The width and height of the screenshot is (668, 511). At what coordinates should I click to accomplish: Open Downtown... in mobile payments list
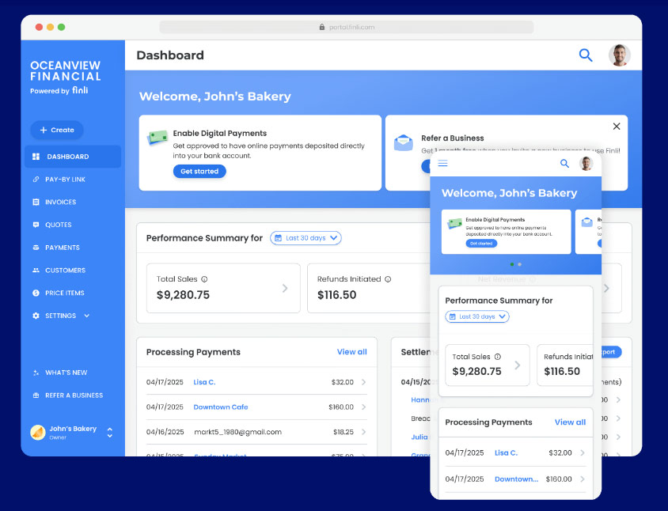516,479
